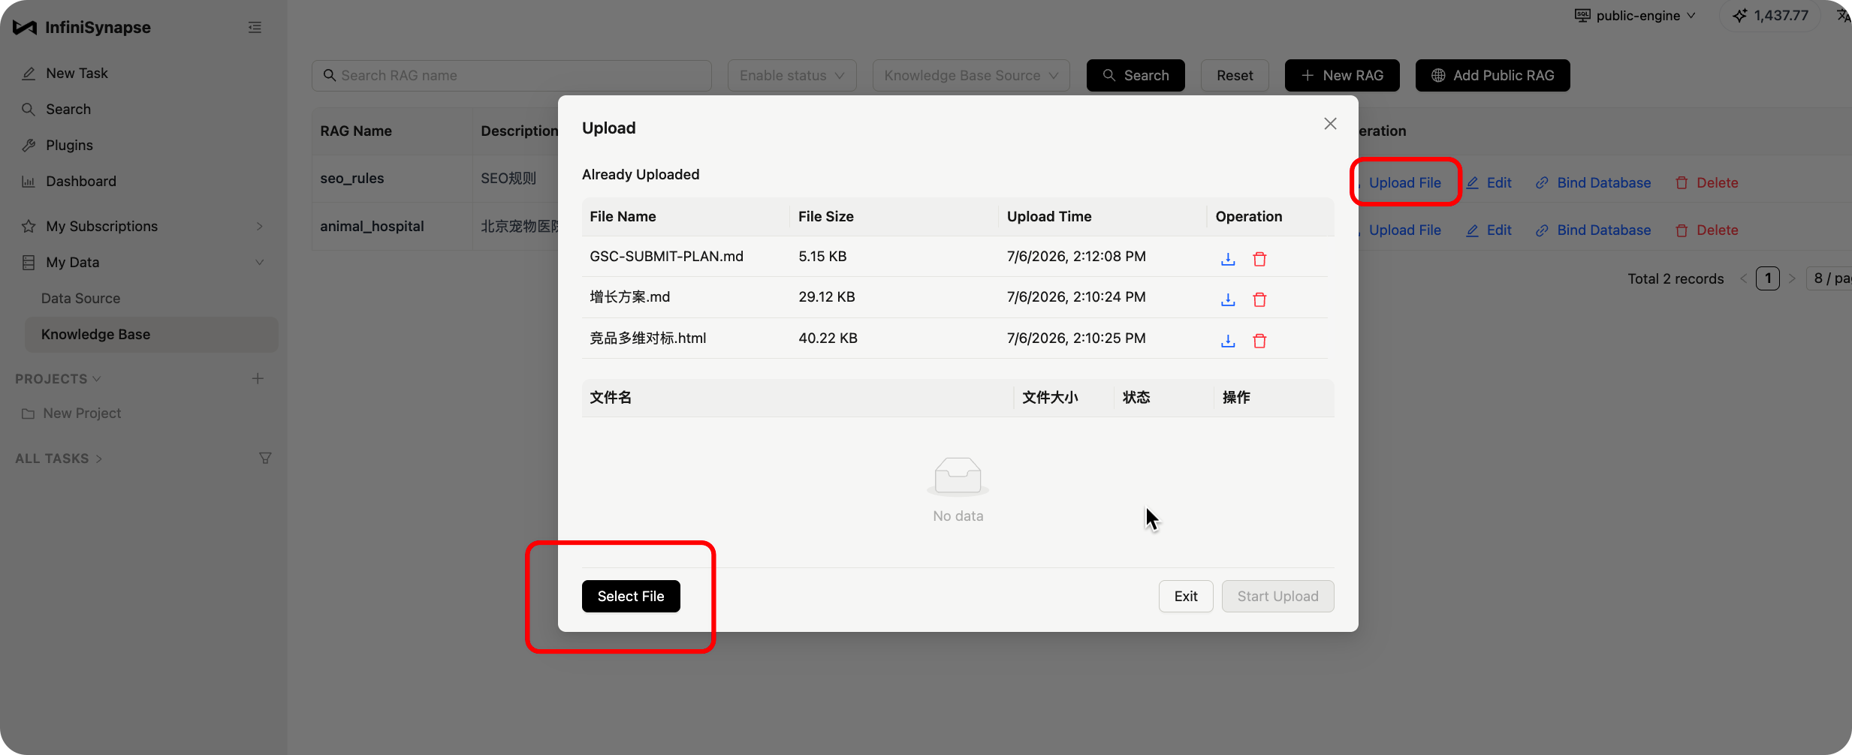The width and height of the screenshot is (1852, 755).
Task: Click Exit in the upload dialog
Action: click(x=1186, y=596)
